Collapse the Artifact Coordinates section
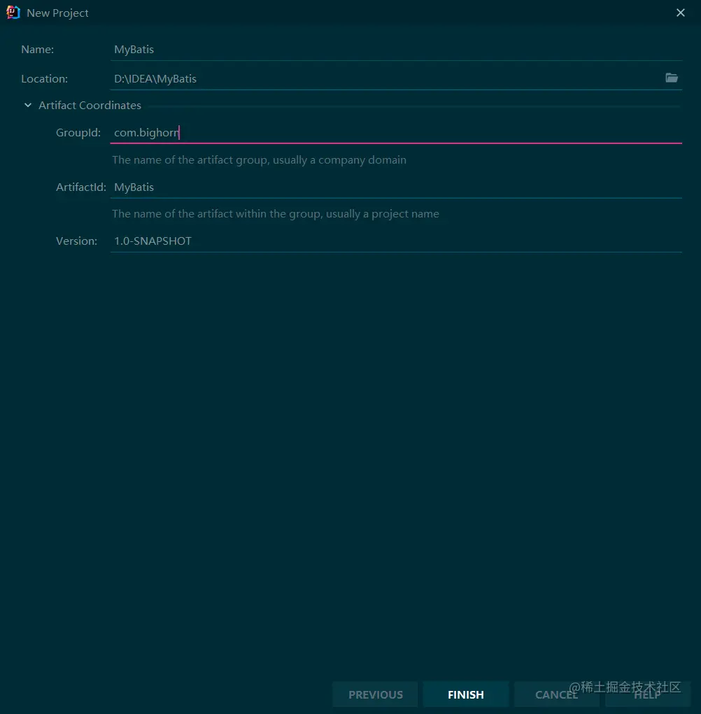 (x=28, y=105)
